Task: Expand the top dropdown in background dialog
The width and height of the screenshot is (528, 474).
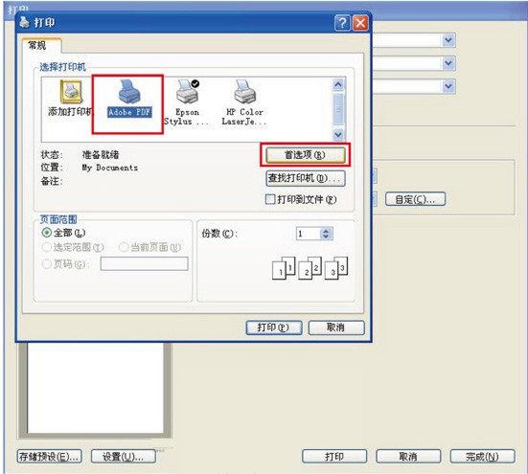Action: click(x=448, y=40)
